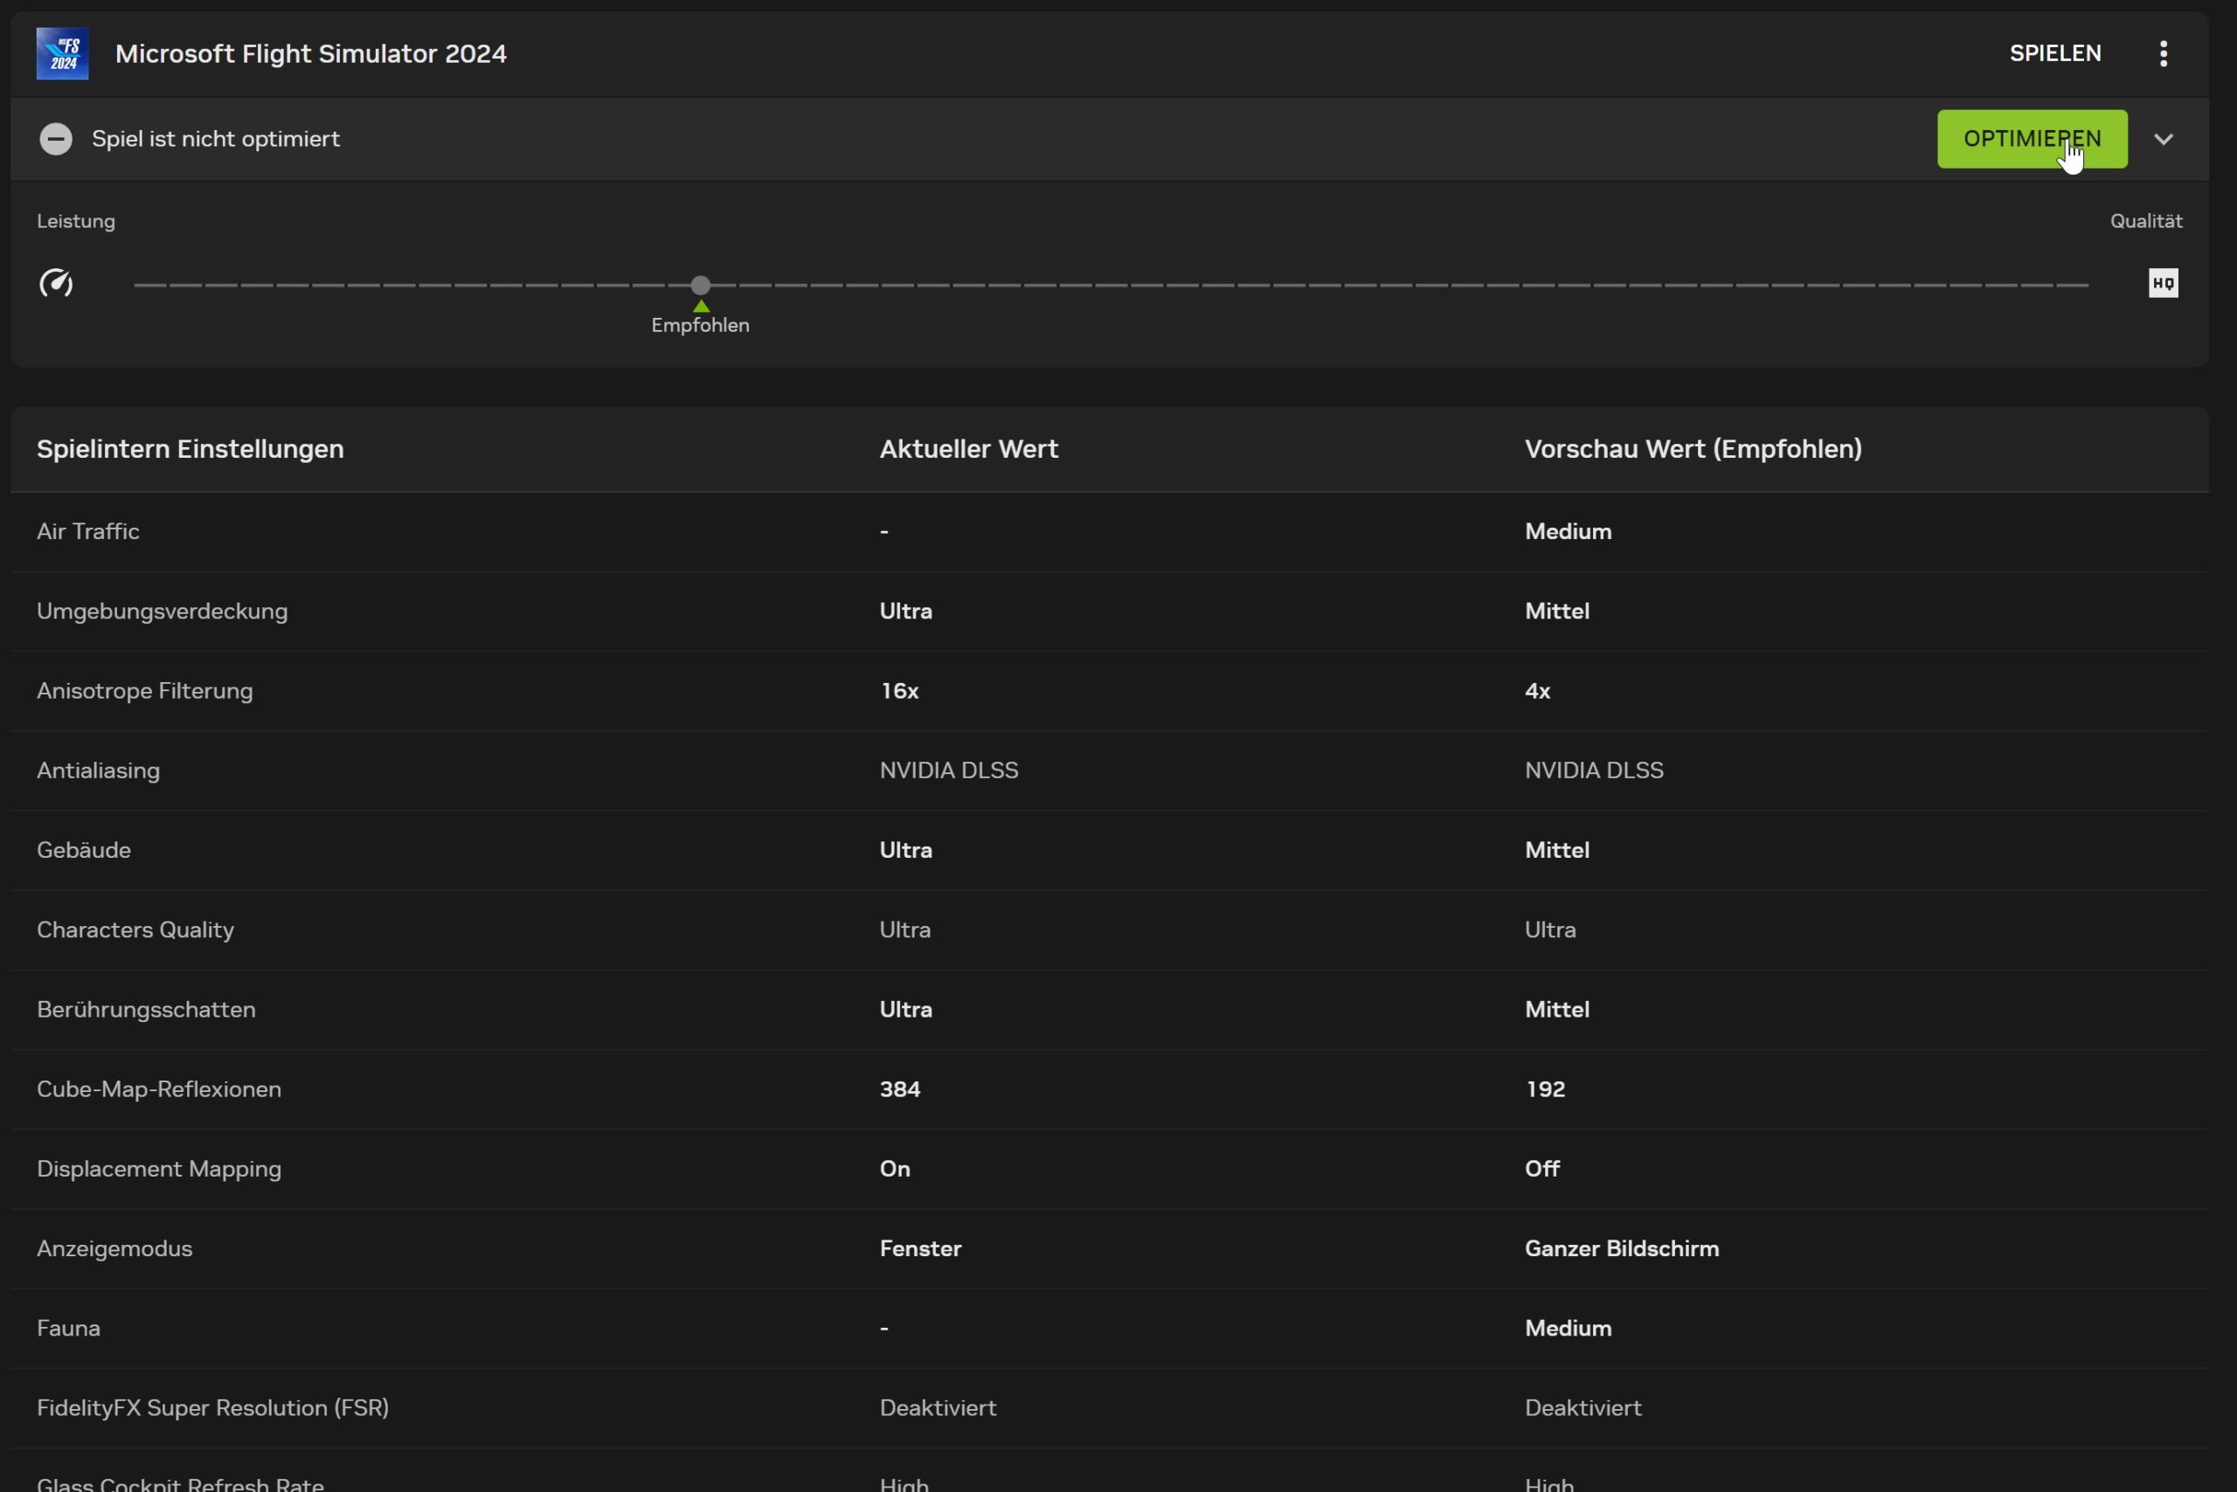
Task: Expand the chevron next to OPTIMIEREN
Action: coord(2163,139)
